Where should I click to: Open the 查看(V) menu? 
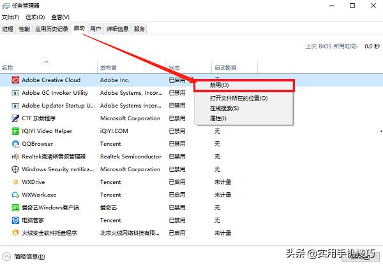pos(61,17)
